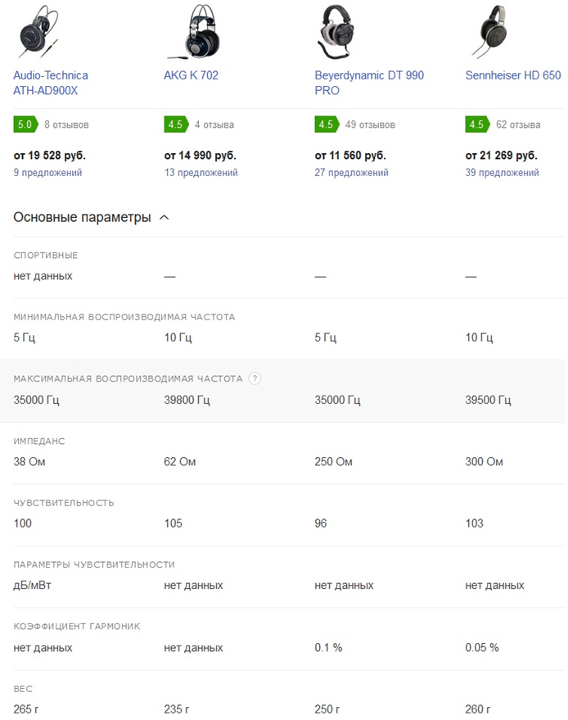568x720 pixels.
Task: Click the question mark help icon
Action: (x=255, y=378)
